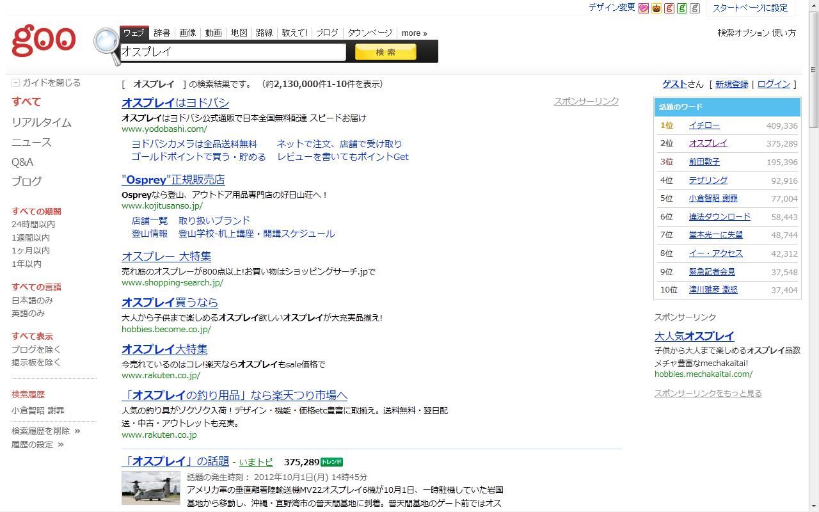The height and width of the screenshot is (512, 819).
Task: Choose the Halloween pumpkin design theme
Action: point(656,8)
